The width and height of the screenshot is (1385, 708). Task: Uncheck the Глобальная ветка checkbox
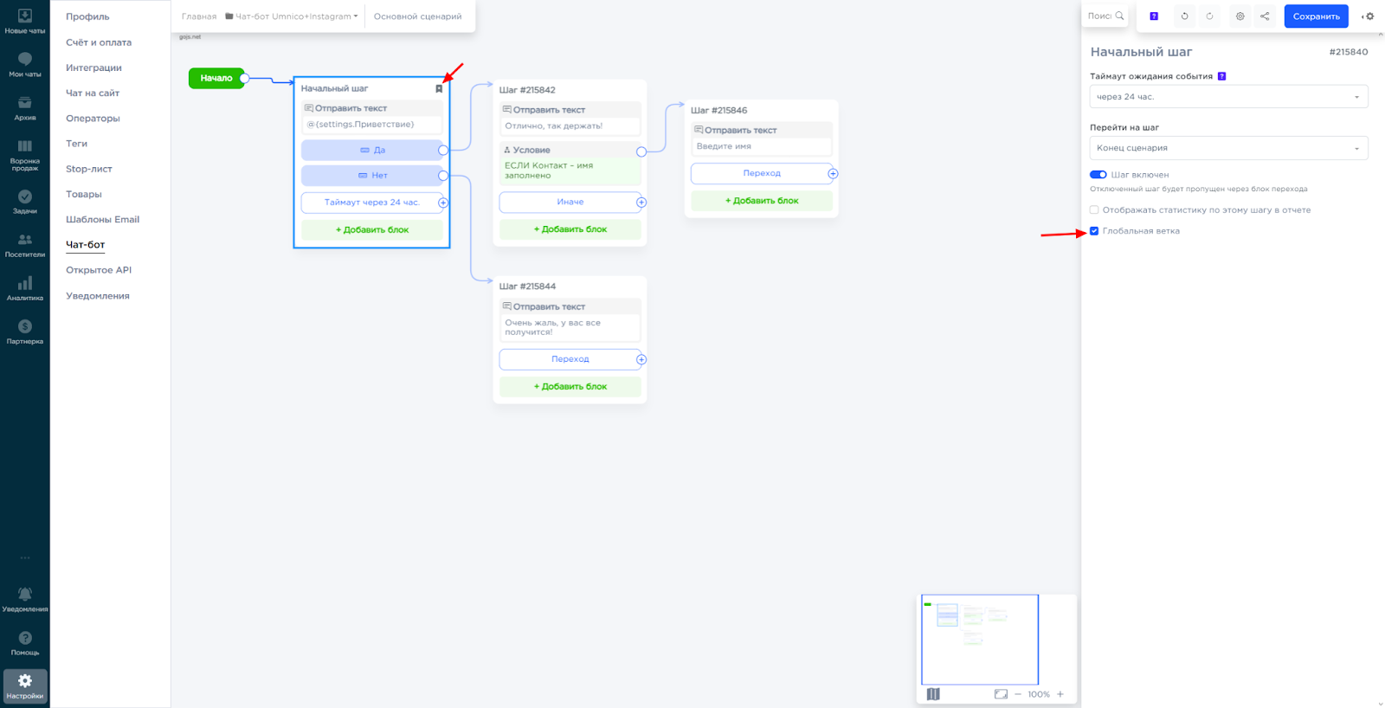tap(1094, 231)
